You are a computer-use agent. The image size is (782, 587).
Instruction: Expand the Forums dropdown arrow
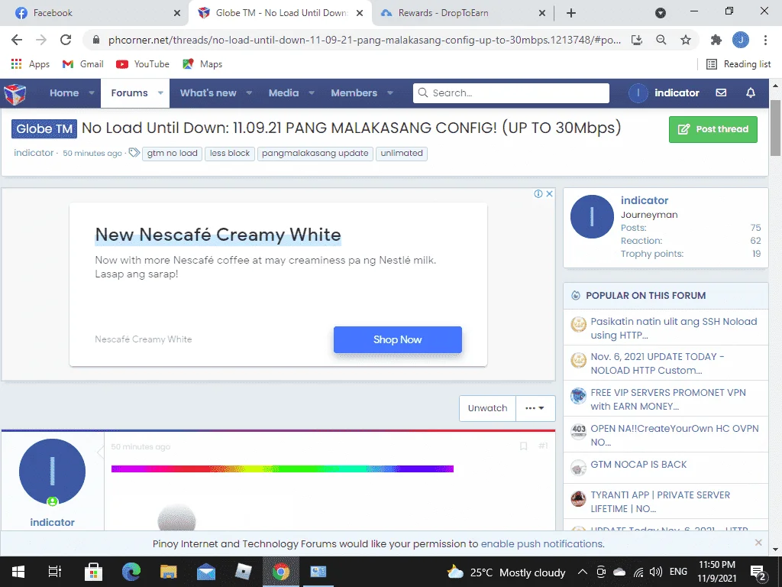(160, 92)
